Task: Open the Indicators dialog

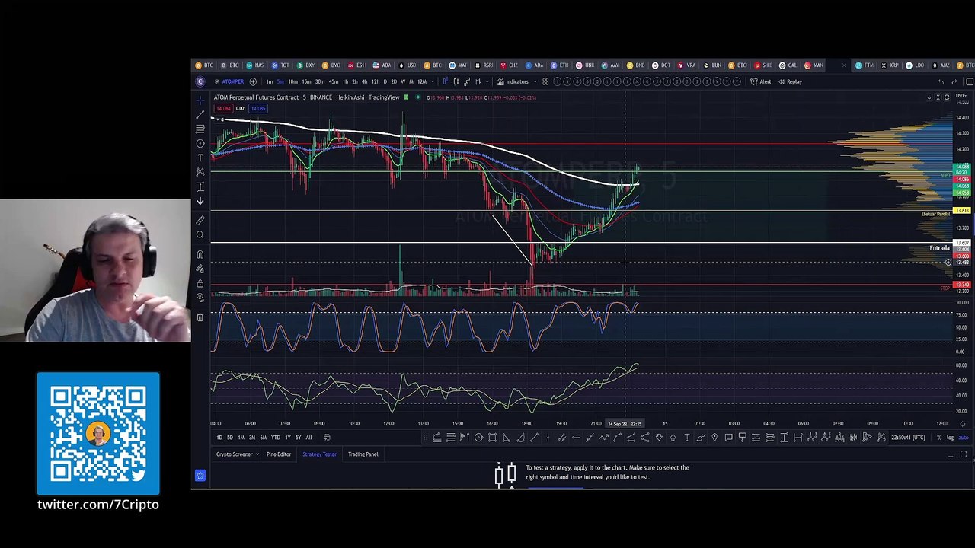Action: coord(513,81)
